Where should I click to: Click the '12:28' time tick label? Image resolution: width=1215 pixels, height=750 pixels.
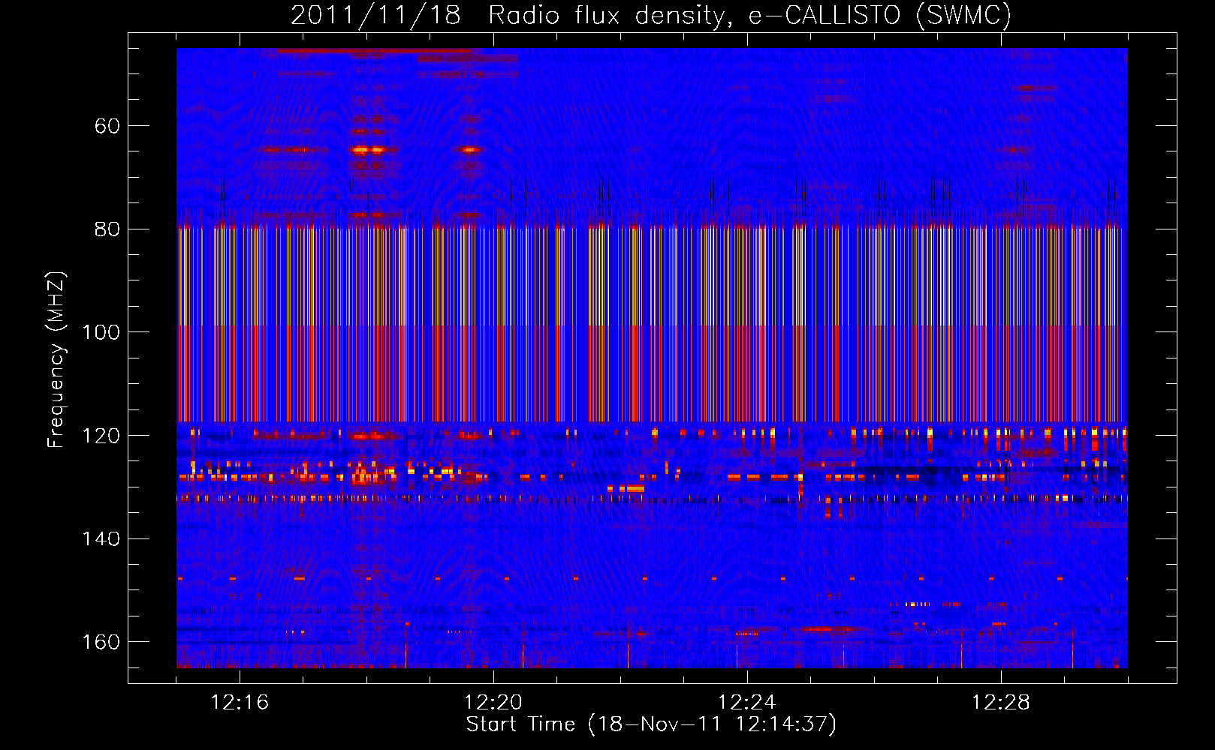click(1001, 703)
